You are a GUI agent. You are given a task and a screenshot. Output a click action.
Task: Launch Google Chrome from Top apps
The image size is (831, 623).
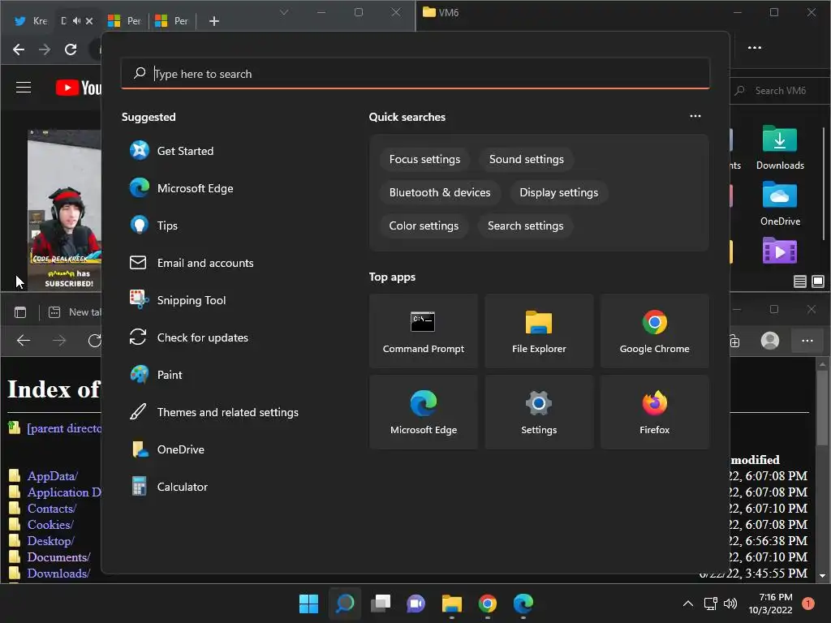[x=654, y=331]
